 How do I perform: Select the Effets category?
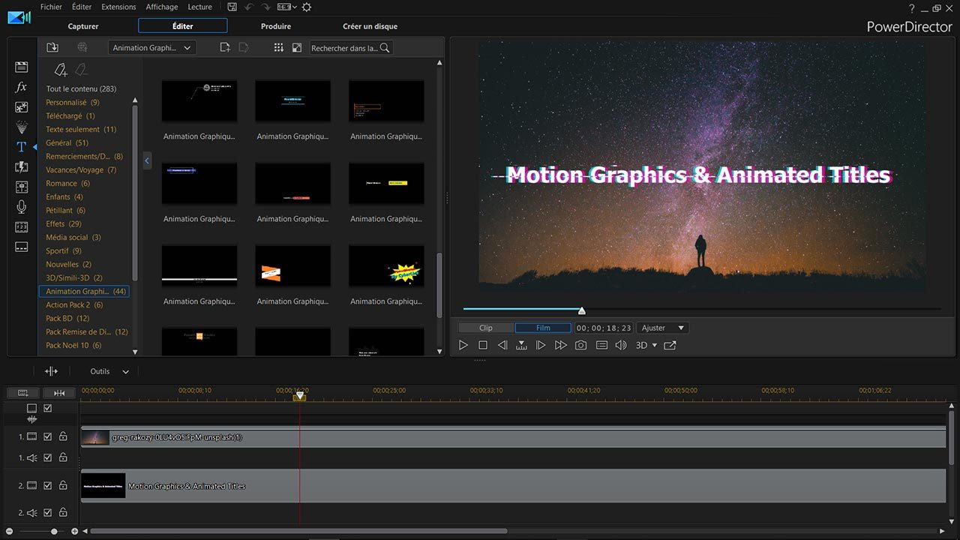click(64, 223)
